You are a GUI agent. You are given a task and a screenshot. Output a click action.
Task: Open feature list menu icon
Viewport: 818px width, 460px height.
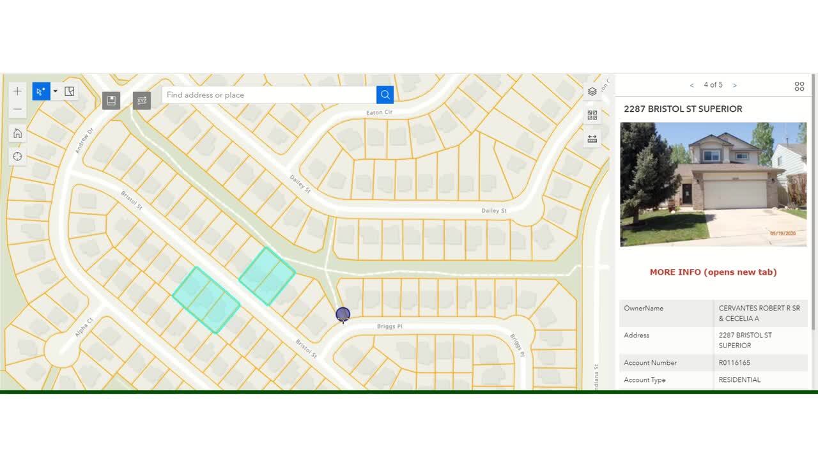coord(799,86)
